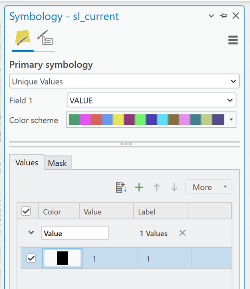
Task: Select the Value cell showing 1
Action: pyautogui.click(x=110, y=258)
